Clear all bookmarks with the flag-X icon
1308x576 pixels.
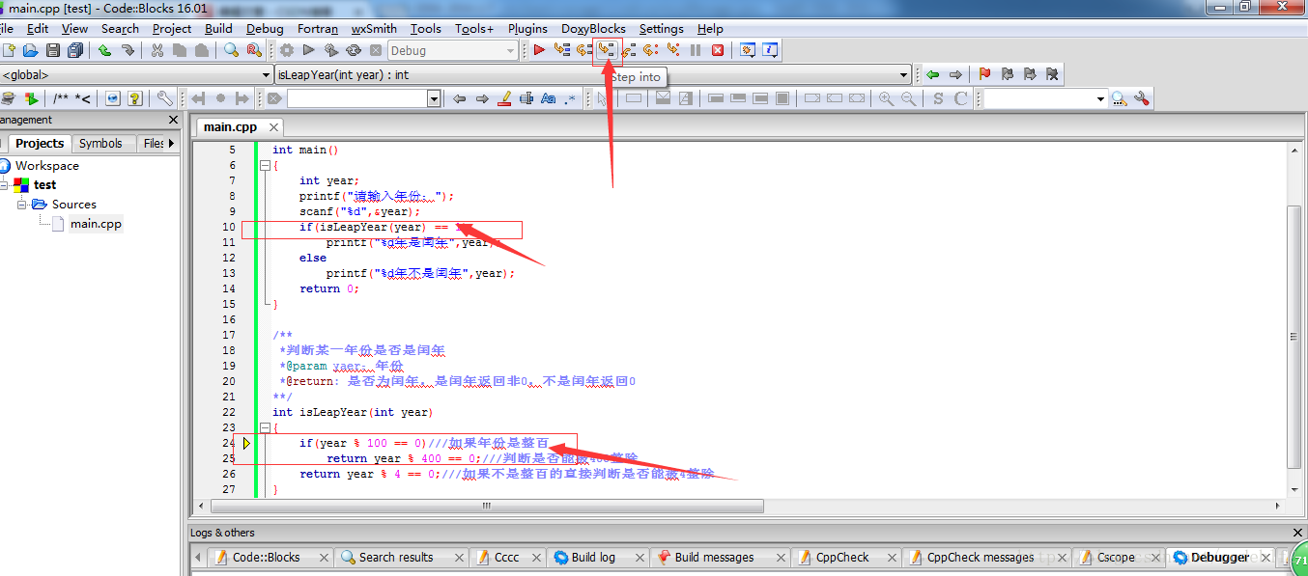click(x=1052, y=74)
